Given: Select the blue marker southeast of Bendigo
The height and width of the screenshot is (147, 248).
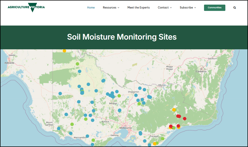Looking at the screenshot, I should point(120,110).
